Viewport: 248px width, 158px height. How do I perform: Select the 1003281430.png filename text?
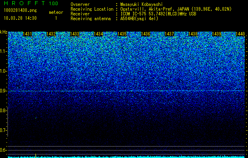[21, 10]
